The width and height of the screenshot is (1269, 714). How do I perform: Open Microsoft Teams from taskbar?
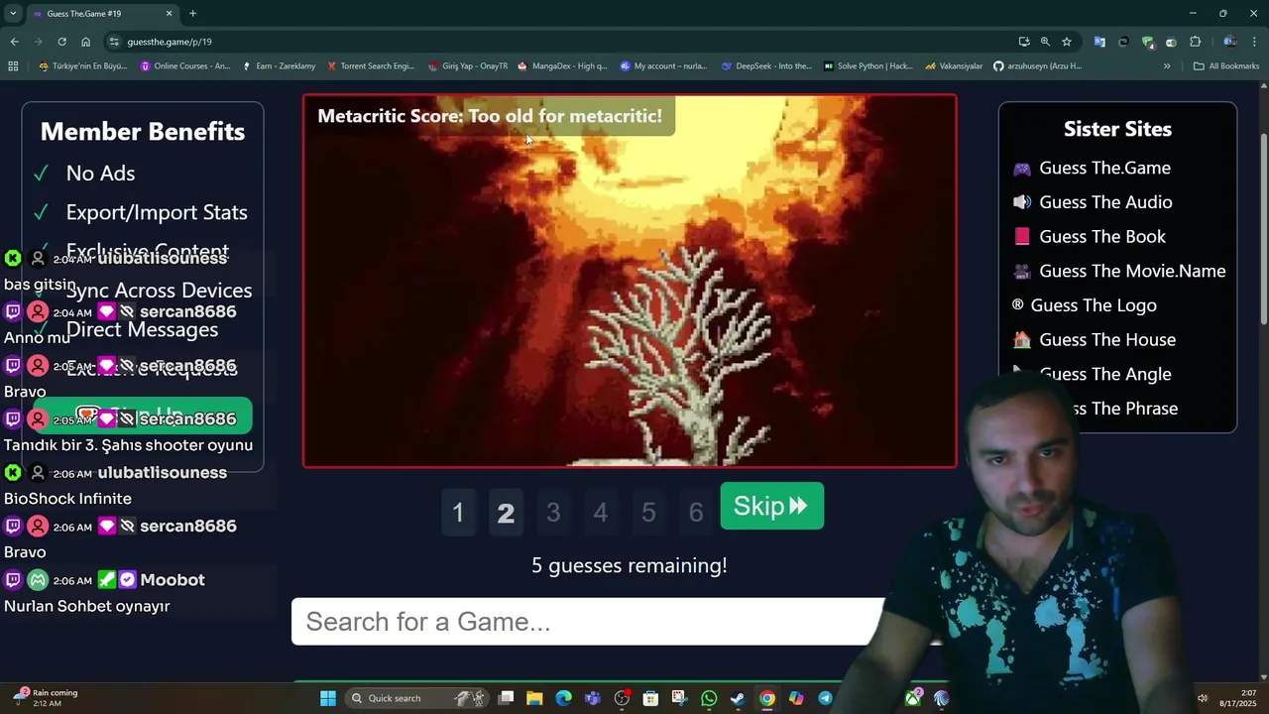click(593, 698)
